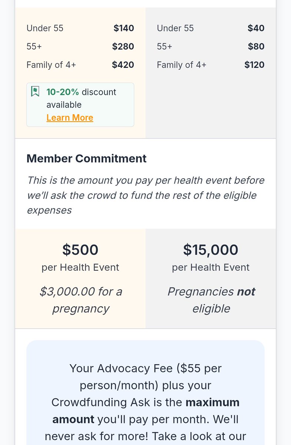This screenshot has height=445, width=291.
Task: Click the green discount bookmark icon
Action: click(x=35, y=92)
